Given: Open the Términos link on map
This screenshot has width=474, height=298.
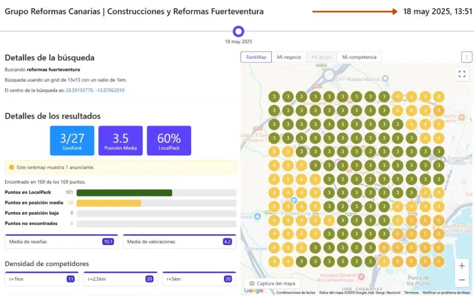Looking at the screenshot, I should pos(411,292).
